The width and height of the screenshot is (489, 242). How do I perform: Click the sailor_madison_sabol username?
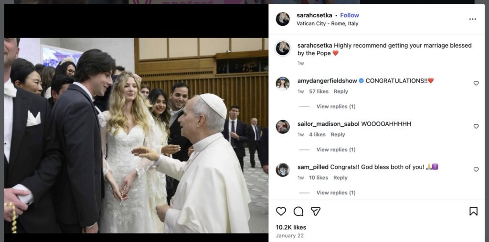[x=328, y=124]
